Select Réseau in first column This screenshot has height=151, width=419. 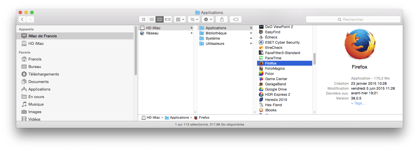[166, 33]
